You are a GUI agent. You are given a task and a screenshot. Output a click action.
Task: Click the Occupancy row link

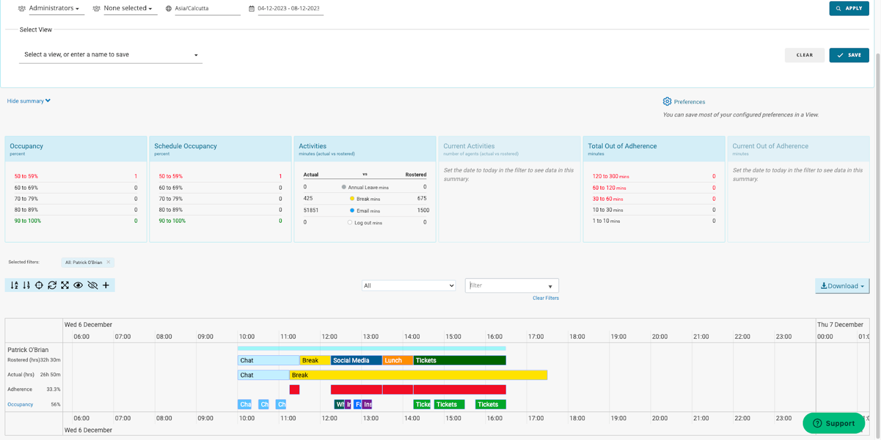point(20,404)
